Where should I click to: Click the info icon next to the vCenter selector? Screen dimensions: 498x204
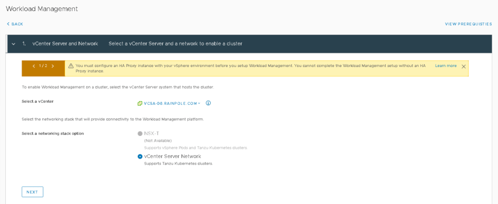point(208,103)
